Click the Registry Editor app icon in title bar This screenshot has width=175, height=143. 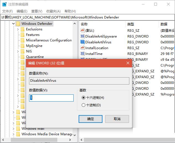tap(4, 4)
